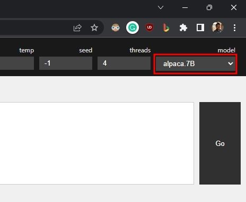Viewport: 246px width, 202px height.
Task: Click the seed field showing -1
Action: 66,63
